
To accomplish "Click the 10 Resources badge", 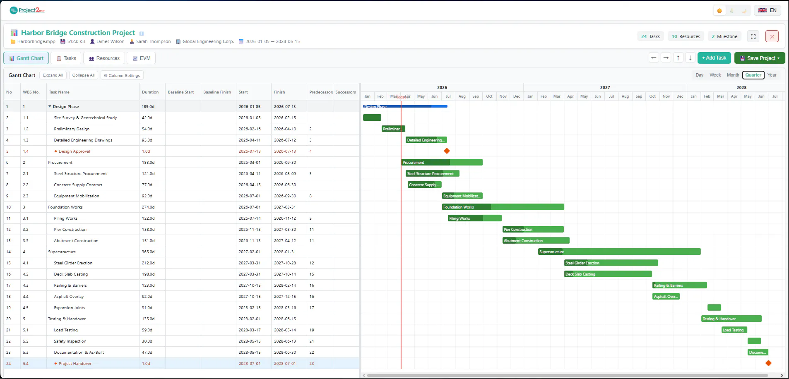I will pyautogui.click(x=686, y=36).
